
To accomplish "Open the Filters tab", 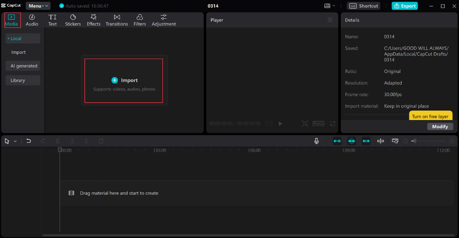I will (140, 20).
